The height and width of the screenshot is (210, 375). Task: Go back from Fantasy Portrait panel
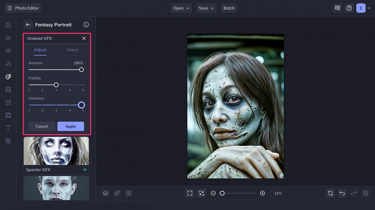coord(28,25)
